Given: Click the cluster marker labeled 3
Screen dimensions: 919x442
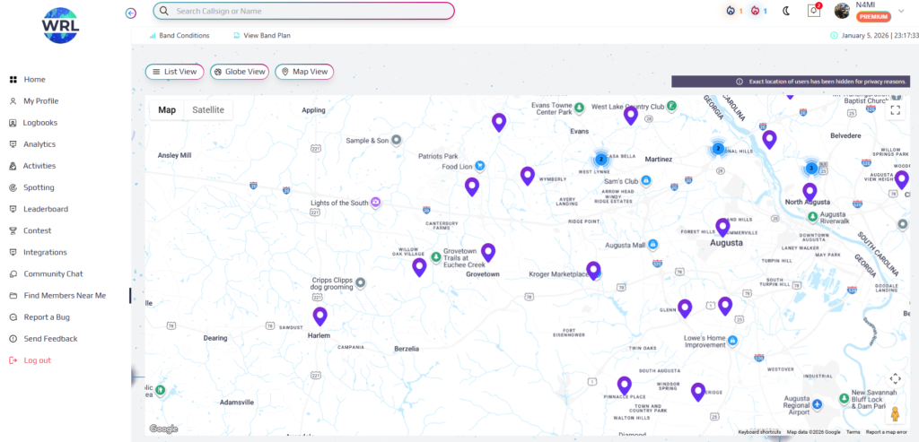Looking at the screenshot, I should (x=811, y=168).
